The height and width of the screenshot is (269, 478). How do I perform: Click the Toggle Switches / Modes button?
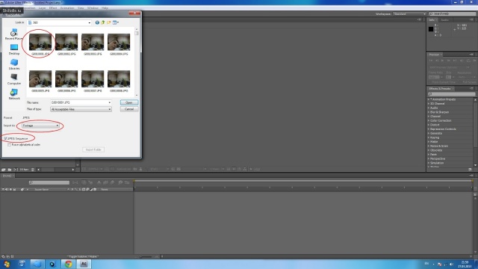(83, 257)
